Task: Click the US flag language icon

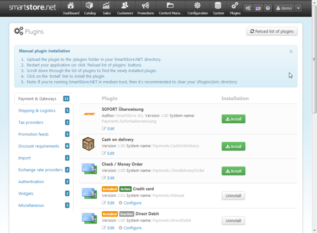Action: point(258,8)
